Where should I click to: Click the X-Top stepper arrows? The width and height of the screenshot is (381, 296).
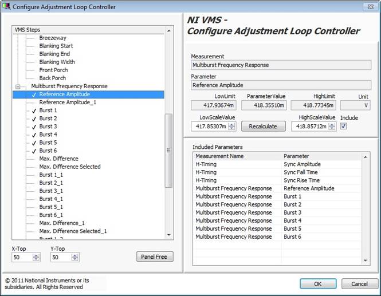click(36, 257)
